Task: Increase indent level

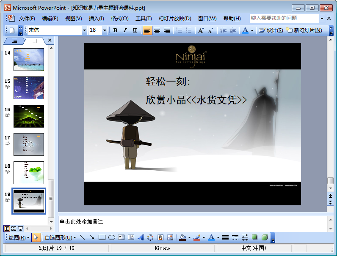Action: [x=233, y=30]
